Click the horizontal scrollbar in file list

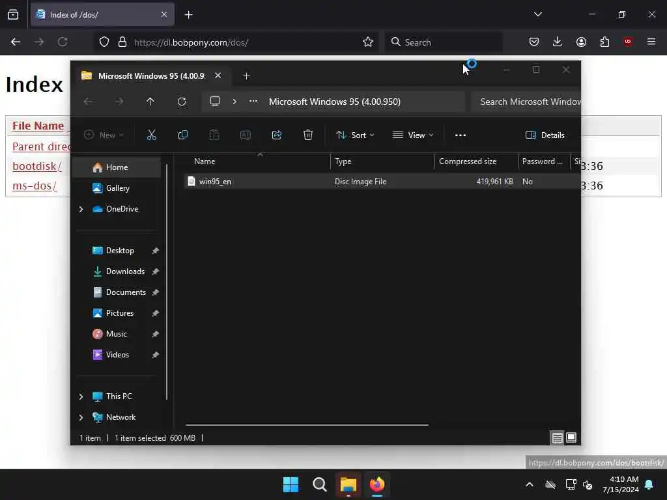(307, 424)
